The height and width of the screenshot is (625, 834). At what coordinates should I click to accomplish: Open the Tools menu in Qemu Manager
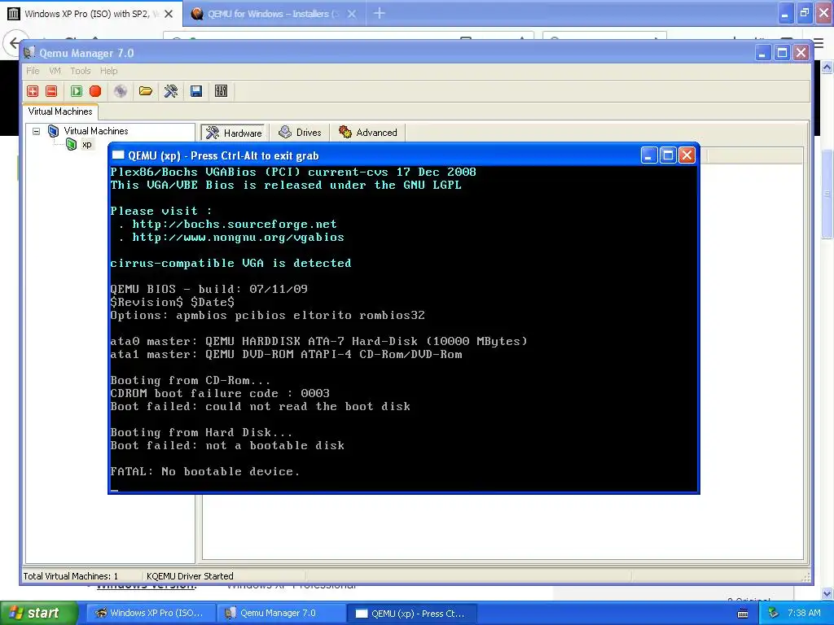point(81,71)
